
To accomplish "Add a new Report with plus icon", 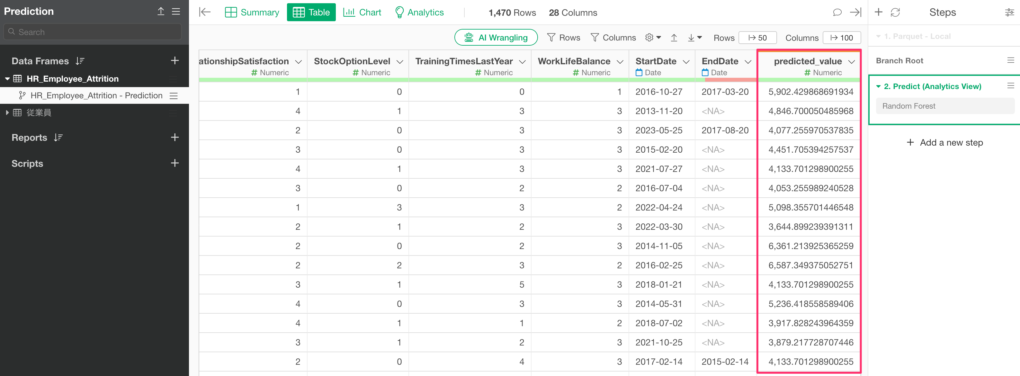I will point(174,137).
